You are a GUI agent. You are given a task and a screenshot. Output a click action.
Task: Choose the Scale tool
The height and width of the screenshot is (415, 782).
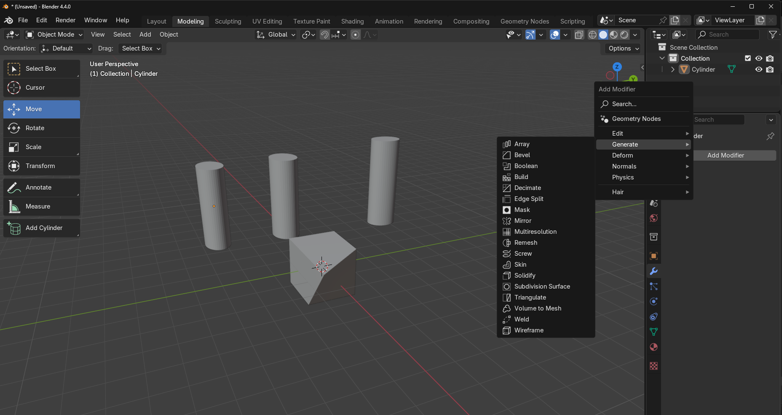pos(41,147)
